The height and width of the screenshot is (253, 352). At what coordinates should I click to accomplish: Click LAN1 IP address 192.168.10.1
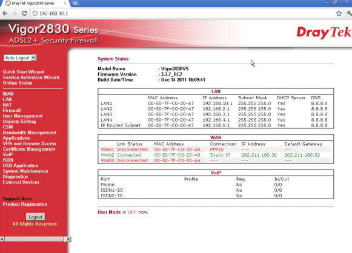(218, 103)
